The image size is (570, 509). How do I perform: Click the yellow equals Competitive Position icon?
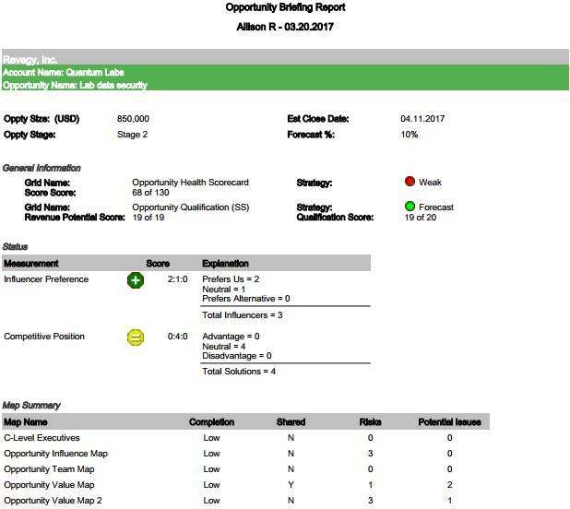tap(136, 337)
